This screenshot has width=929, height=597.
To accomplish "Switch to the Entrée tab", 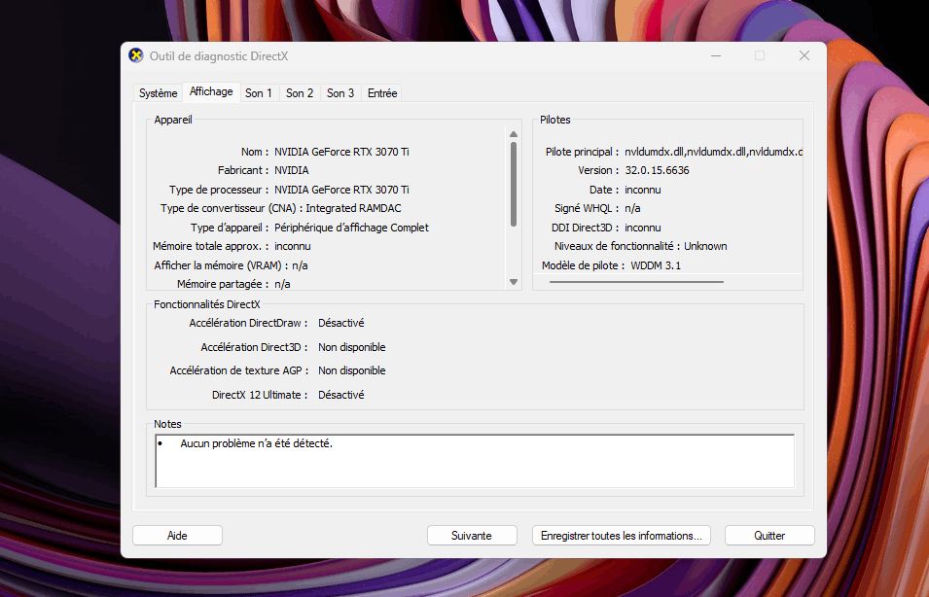I will coord(382,93).
